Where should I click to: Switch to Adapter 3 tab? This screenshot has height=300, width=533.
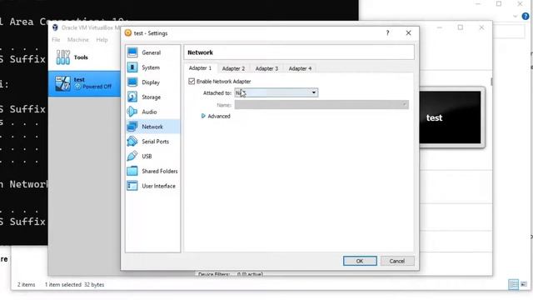(x=266, y=68)
